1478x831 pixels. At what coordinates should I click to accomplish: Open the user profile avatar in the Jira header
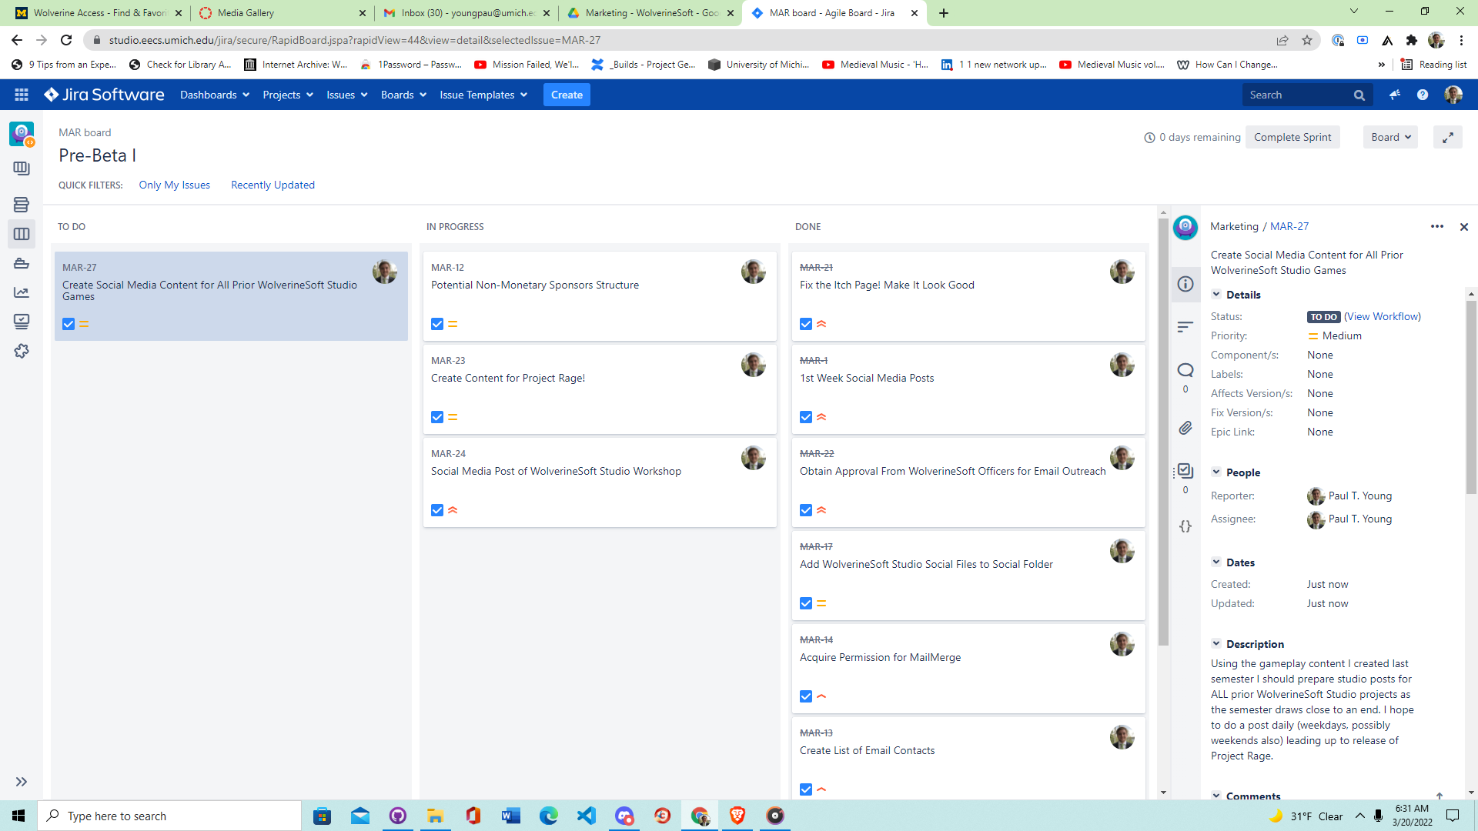pos(1453,95)
